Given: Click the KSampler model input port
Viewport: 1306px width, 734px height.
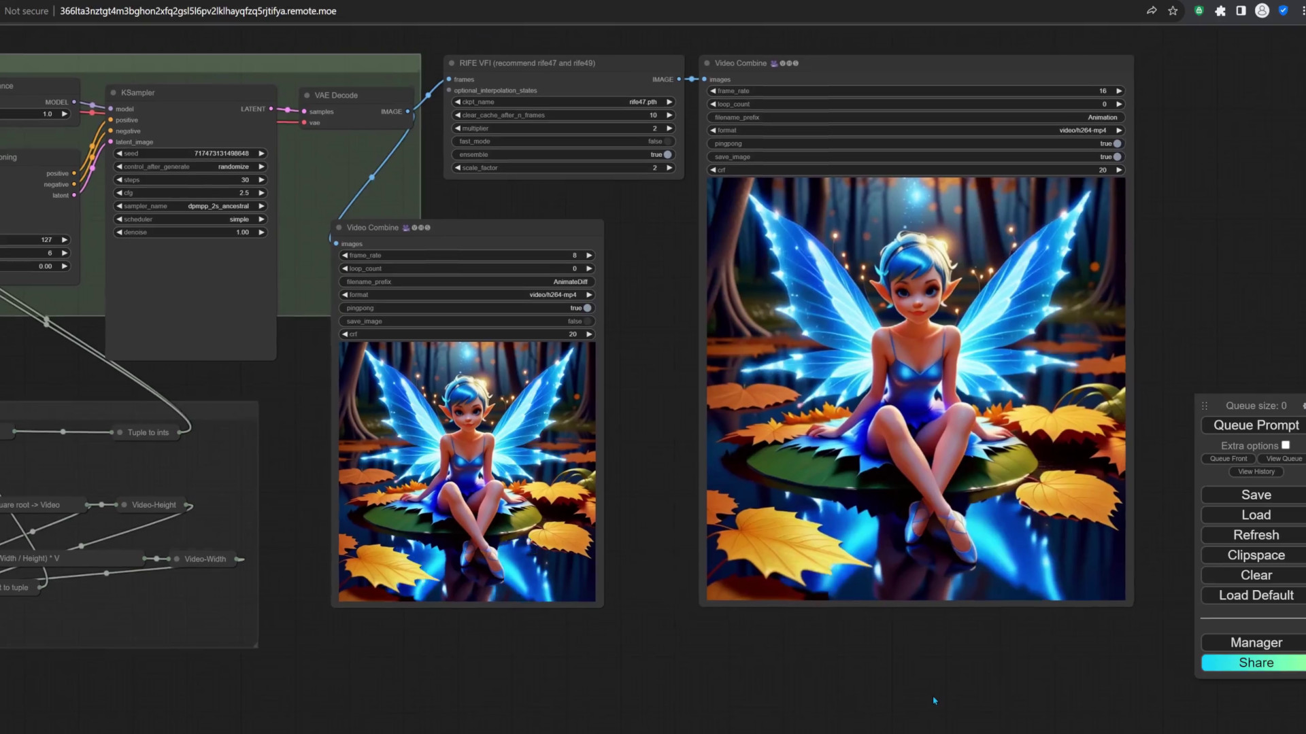Looking at the screenshot, I should 110,109.
